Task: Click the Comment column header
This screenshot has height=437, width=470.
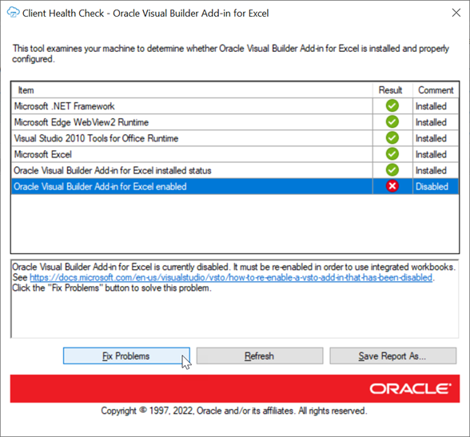Action: [436, 90]
